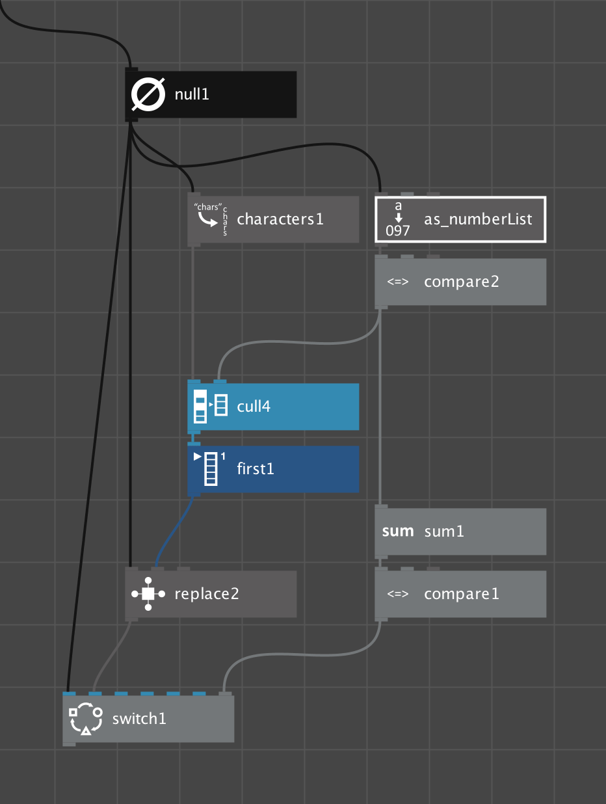Click the switch1 node's cycling shapes icon
Image resolution: width=606 pixels, height=804 pixels.
pyautogui.click(x=86, y=719)
